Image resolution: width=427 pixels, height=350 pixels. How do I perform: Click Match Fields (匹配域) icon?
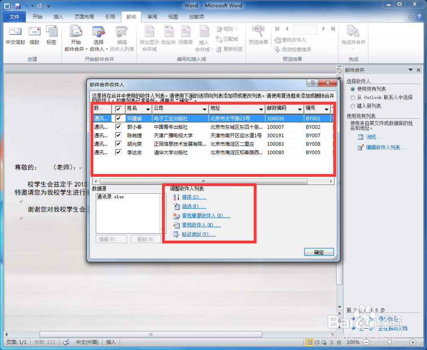click(227, 39)
